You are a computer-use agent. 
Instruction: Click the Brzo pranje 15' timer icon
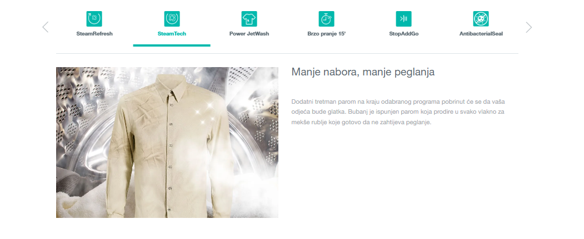[327, 19]
